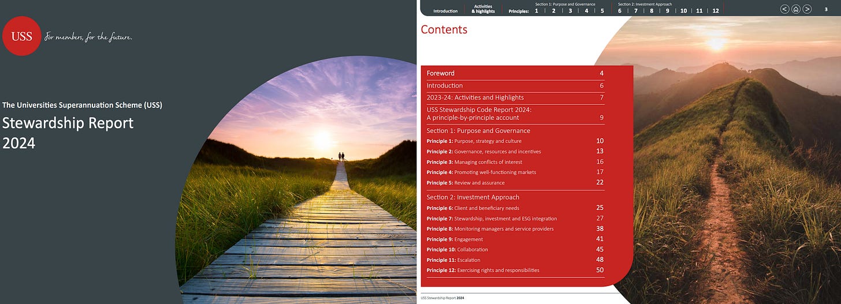
Task: Open the Activities & highlights tab
Action: [484, 9]
